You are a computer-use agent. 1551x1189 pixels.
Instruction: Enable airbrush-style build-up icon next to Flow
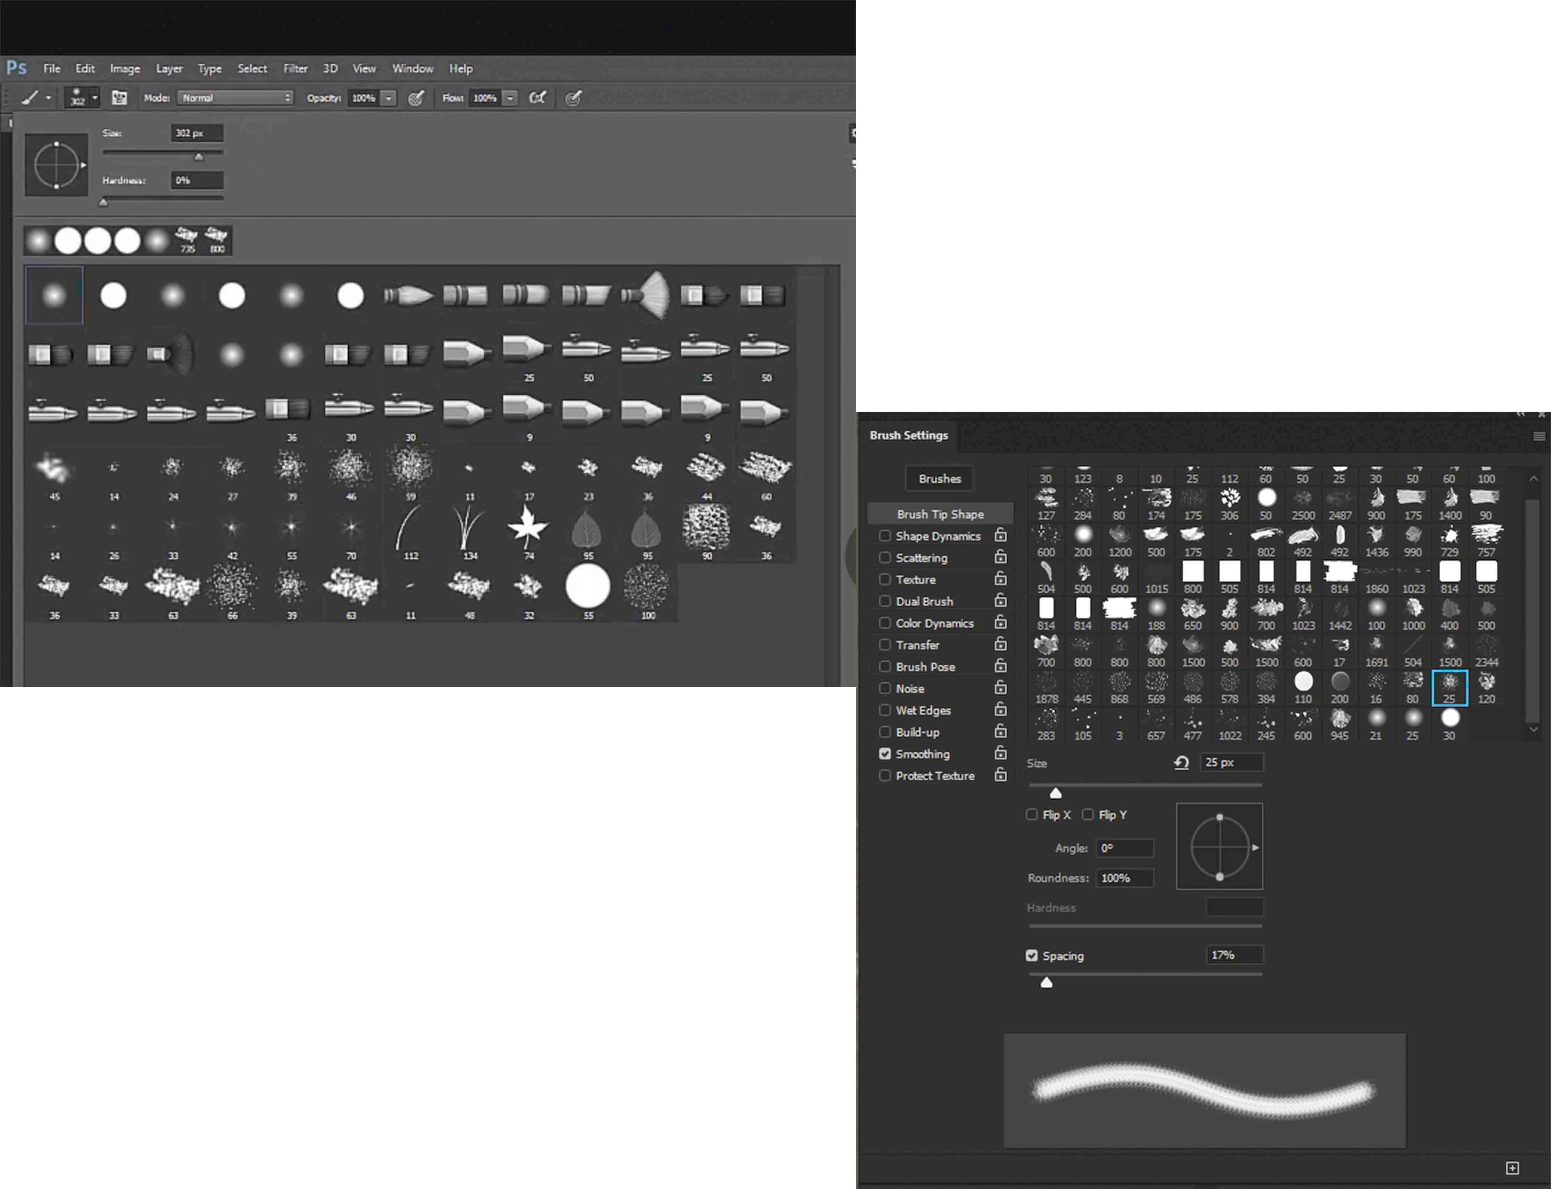coord(538,98)
